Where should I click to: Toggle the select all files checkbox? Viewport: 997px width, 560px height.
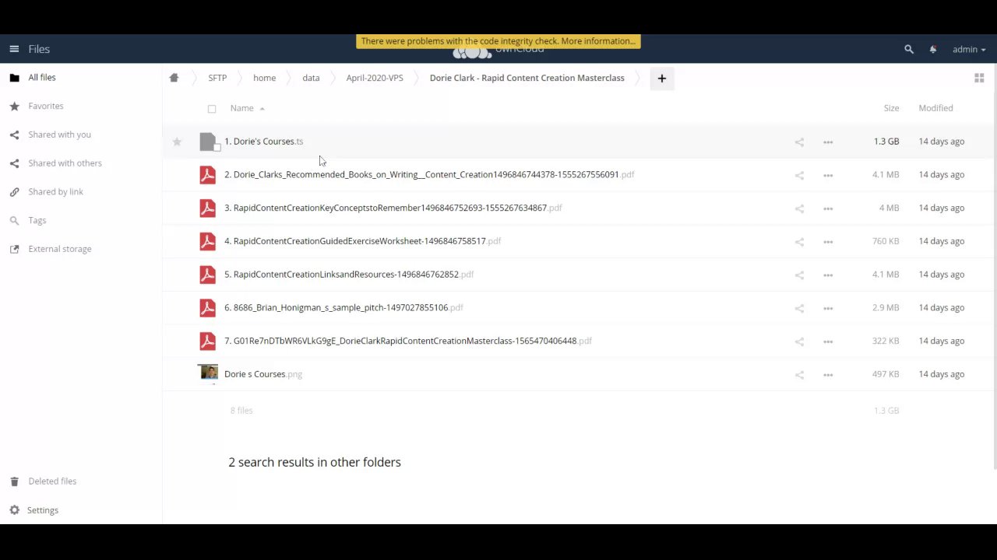[x=212, y=109]
